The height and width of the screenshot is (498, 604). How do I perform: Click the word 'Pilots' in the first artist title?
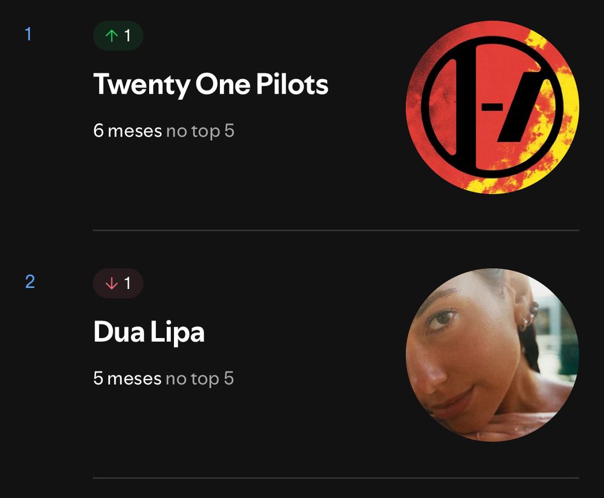292,83
